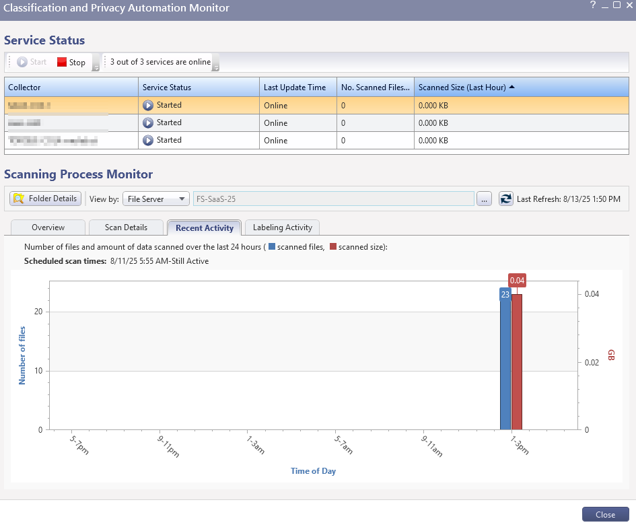Click blue scanned files legend square
636x527 pixels.
click(x=272, y=246)
